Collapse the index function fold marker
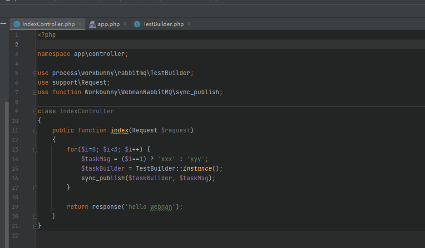 pos(35,131)
